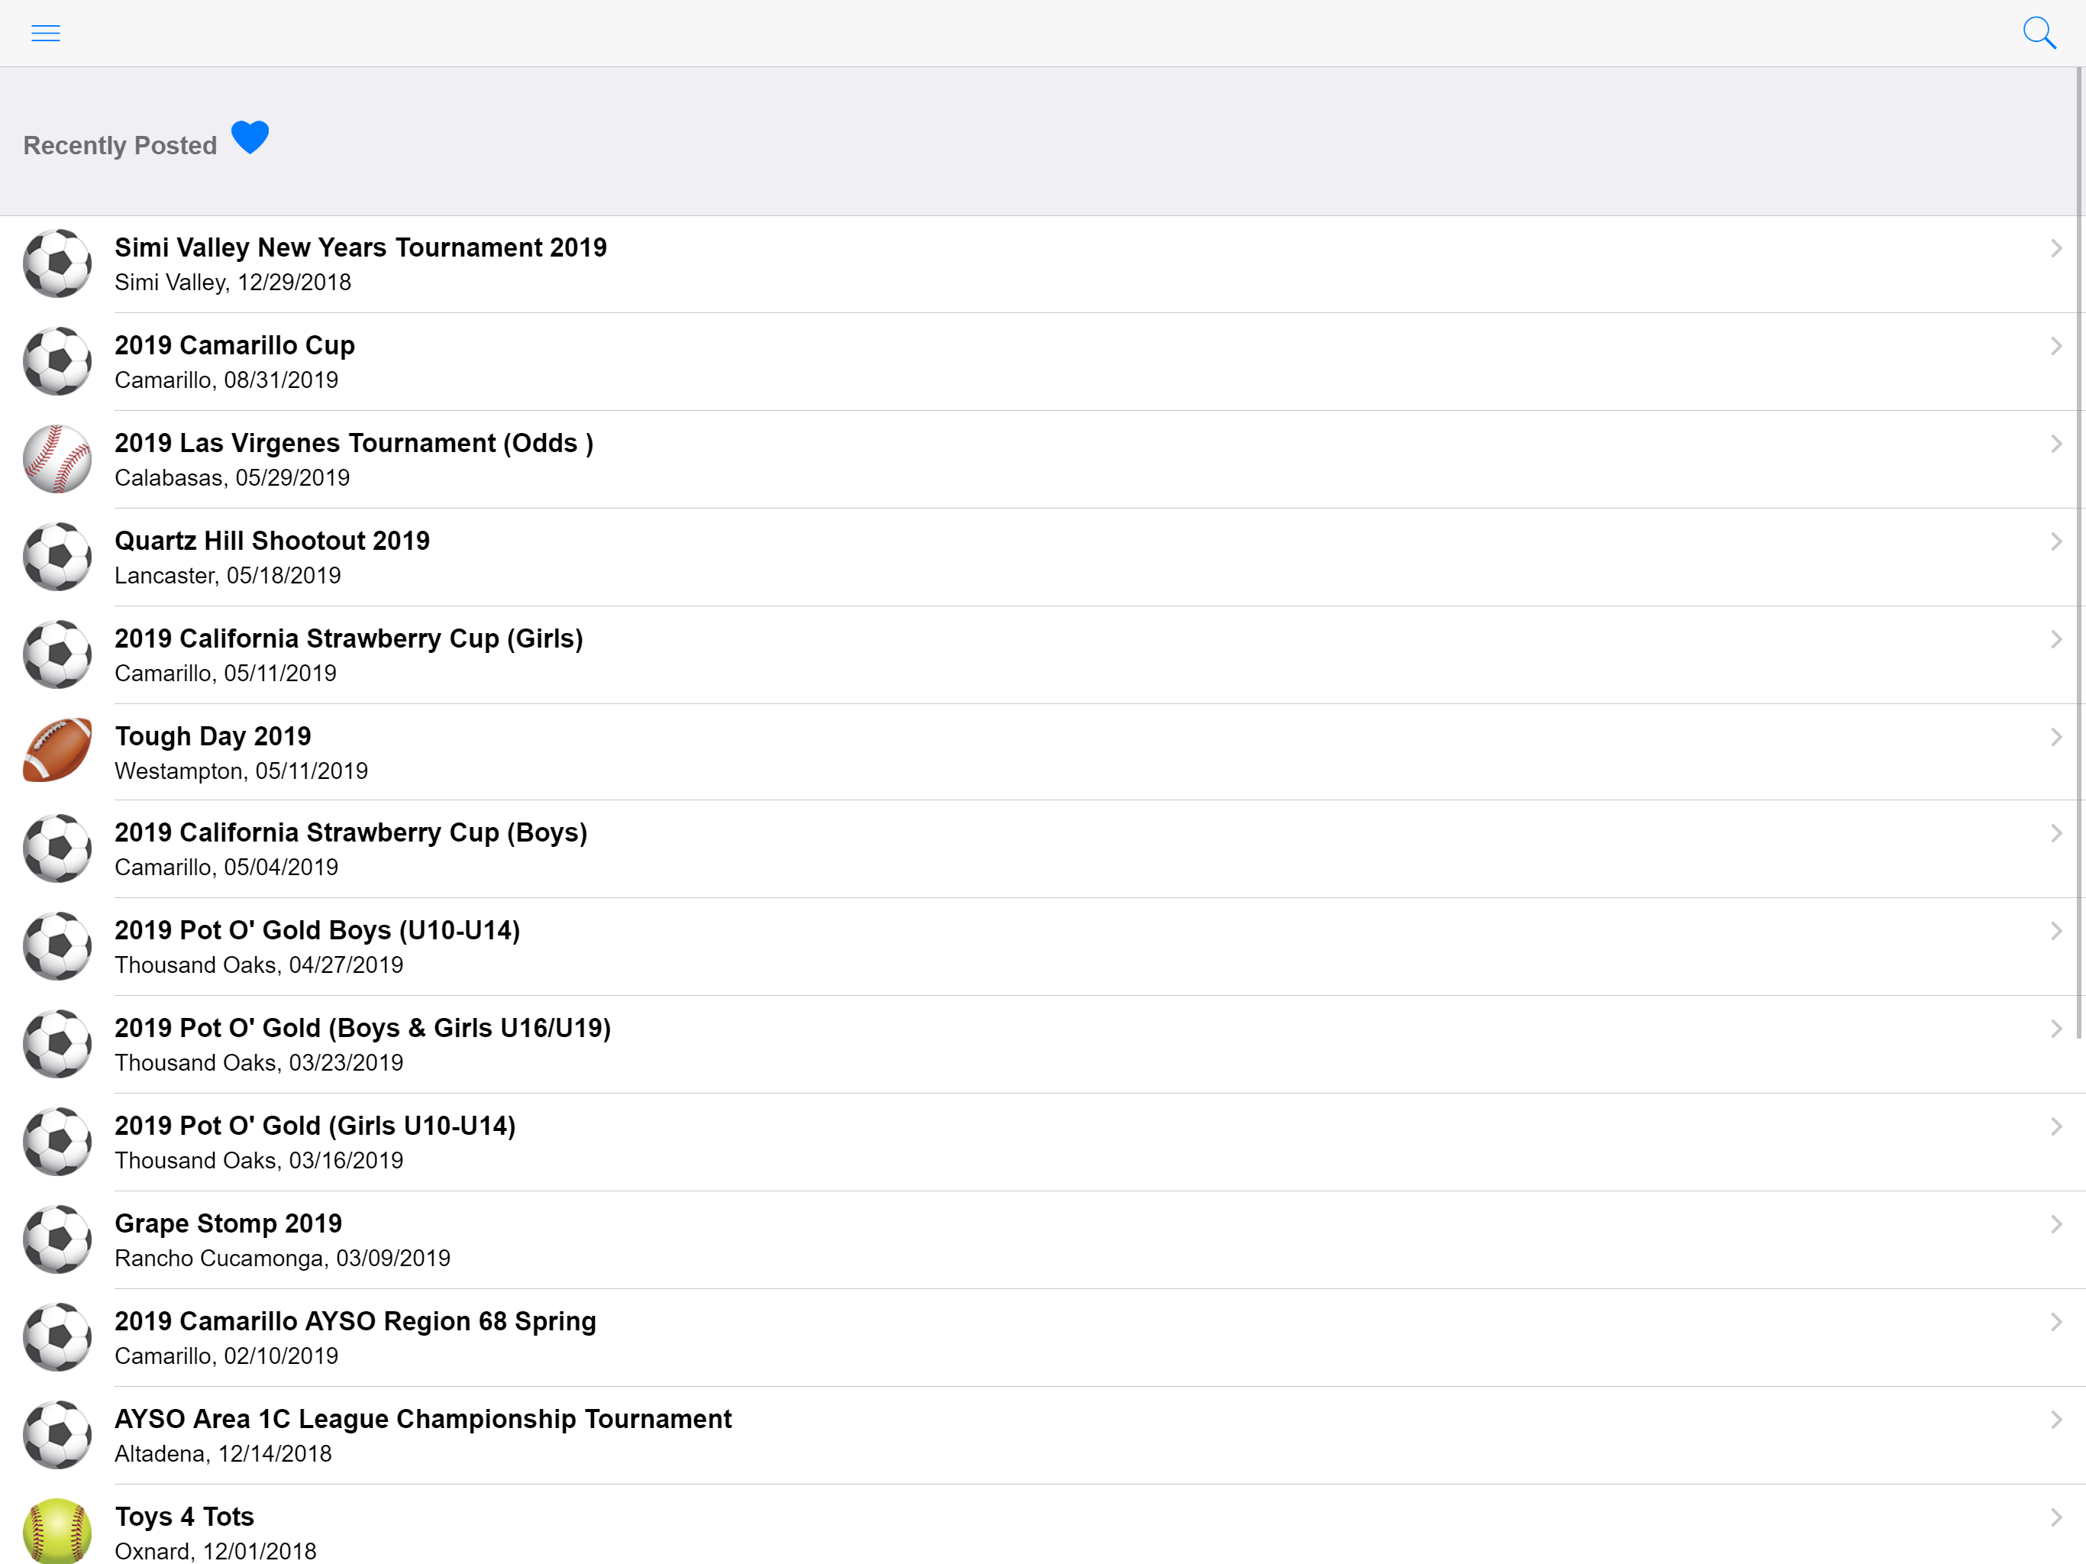
Task: Open 2019 Las Virgenes Tournament (Odds)
Action: point(354,442)
